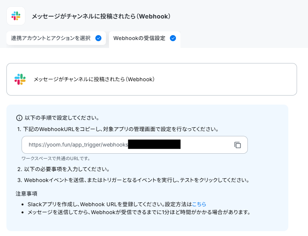The height and width of the screenshot is (236, 308).
Task: Click the Slack icon inside the trigger card
Action: [20, 79]
